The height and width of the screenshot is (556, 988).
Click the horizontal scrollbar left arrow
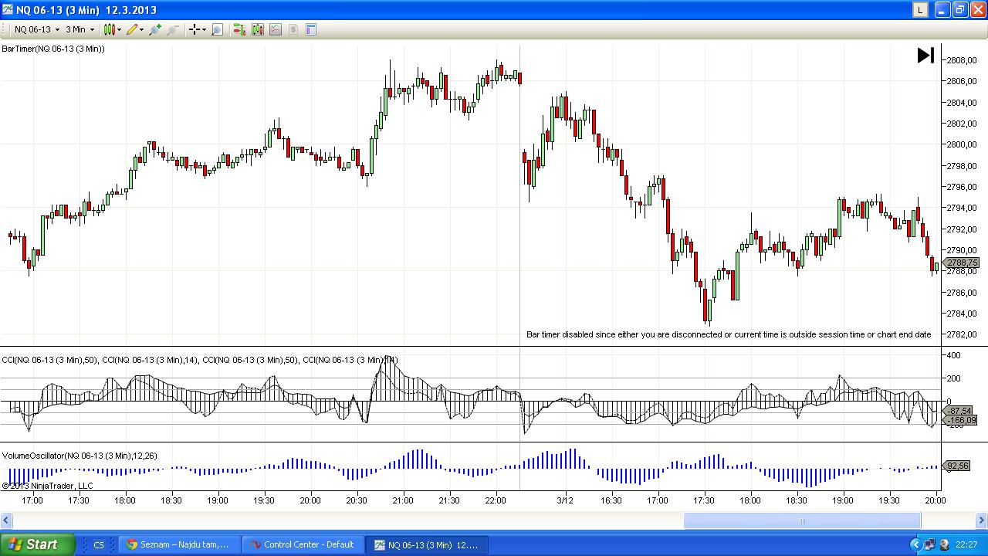(x=6, y=521)
